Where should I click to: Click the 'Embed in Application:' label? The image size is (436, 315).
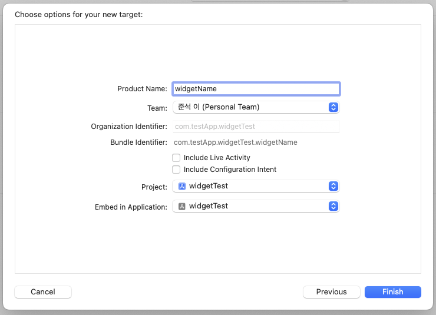[131, 207]
